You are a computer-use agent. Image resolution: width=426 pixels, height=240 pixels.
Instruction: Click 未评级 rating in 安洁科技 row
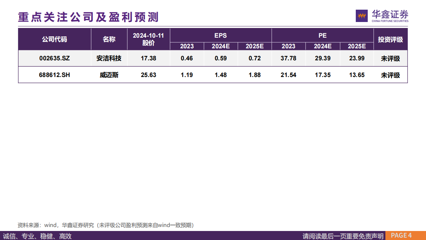(x=390, y=59)
